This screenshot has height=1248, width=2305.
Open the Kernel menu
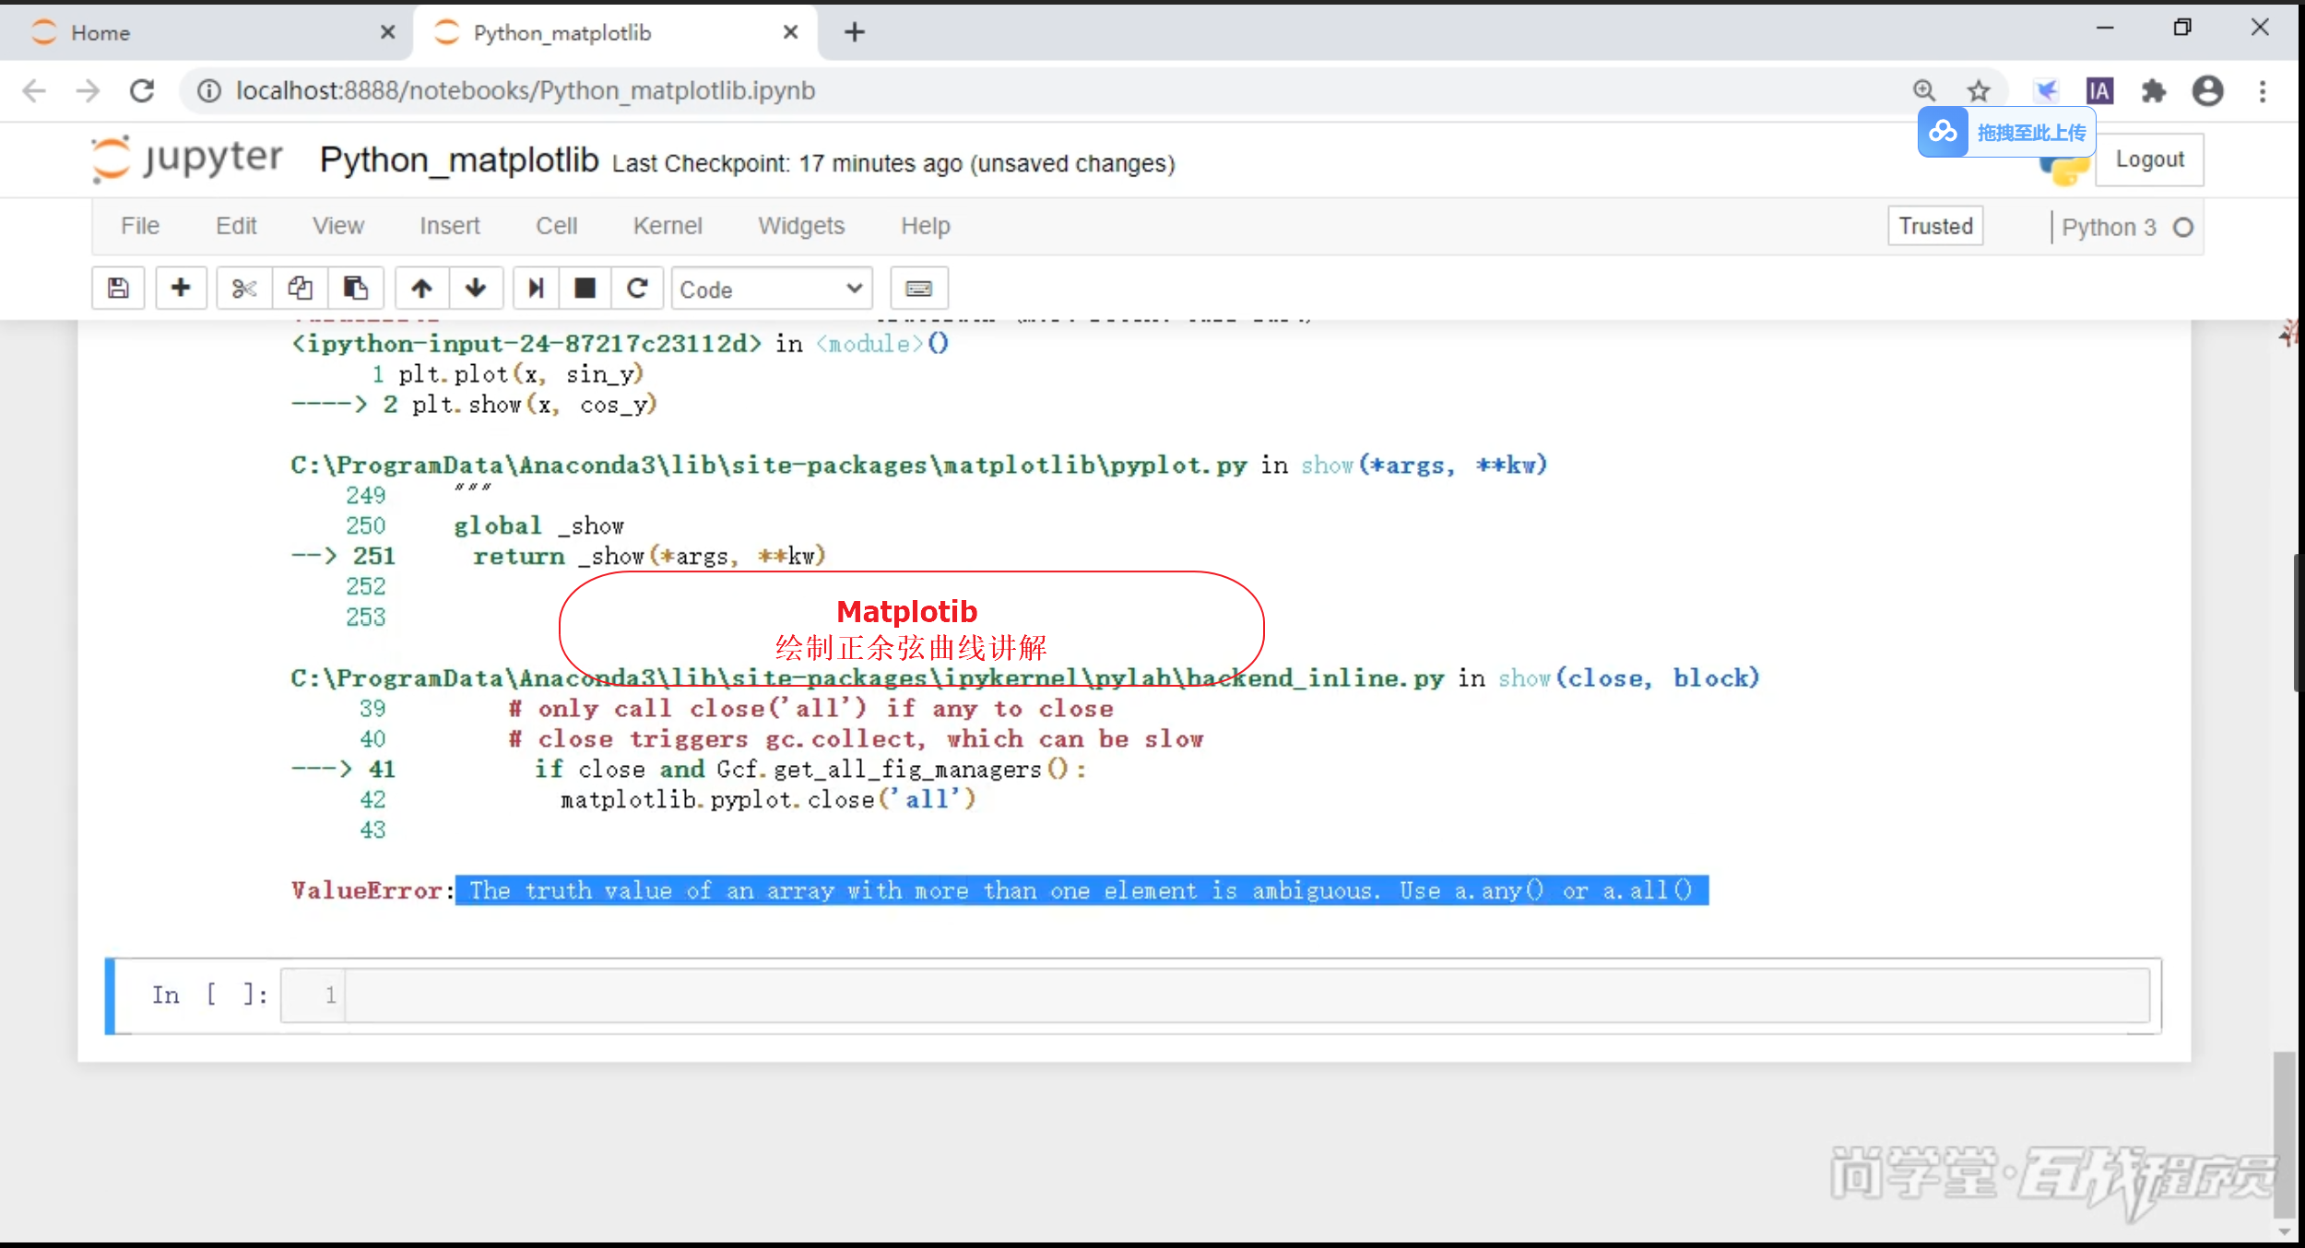tap(668, 226)
